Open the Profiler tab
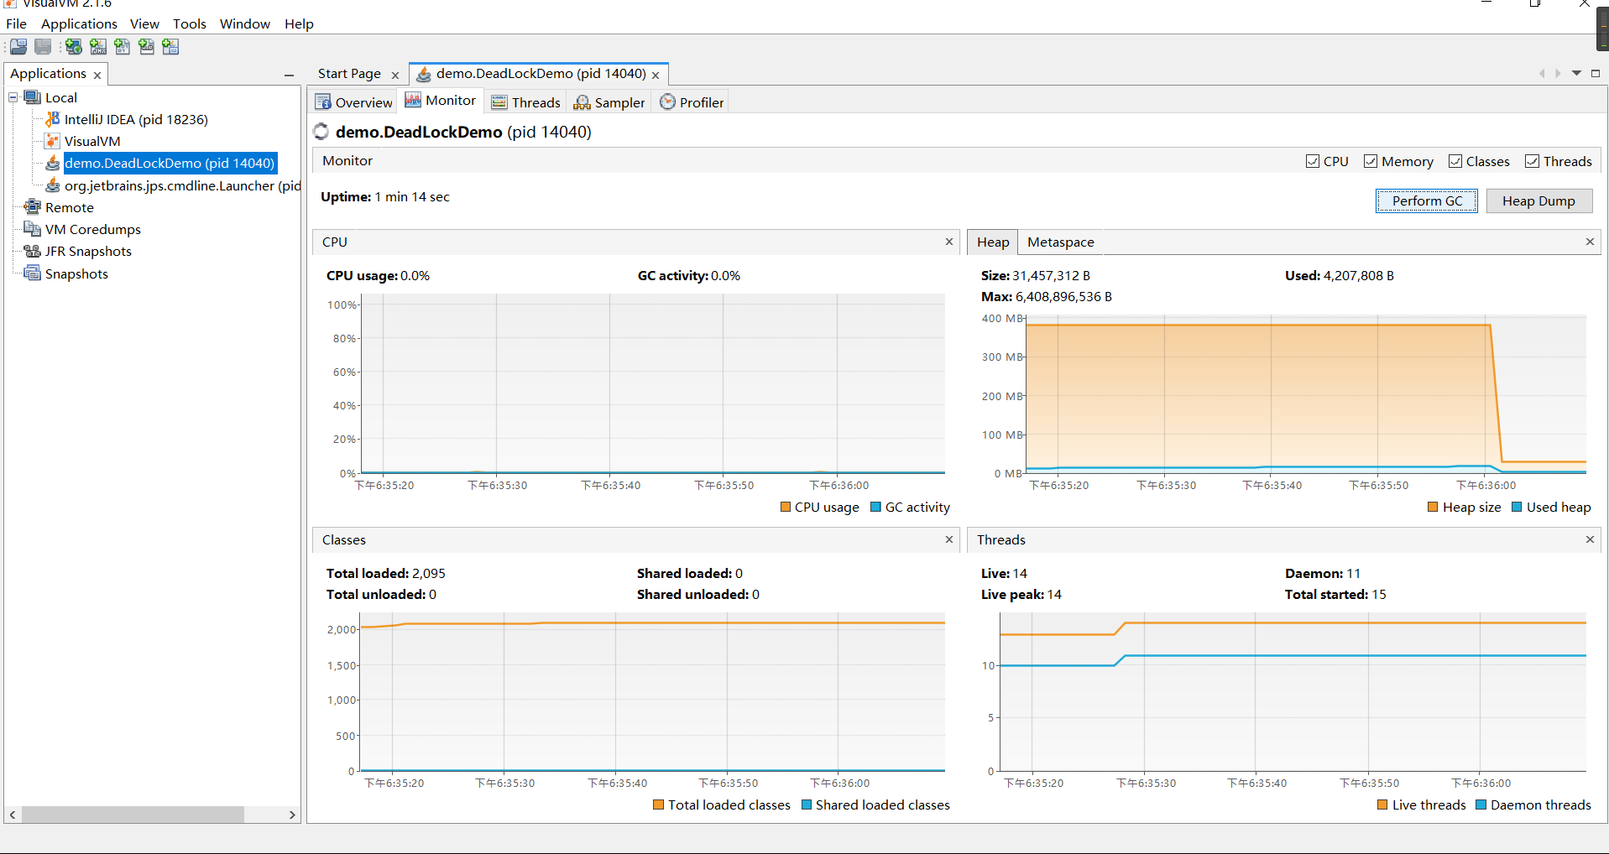The image size is (1609, 854). coord(692,102)
